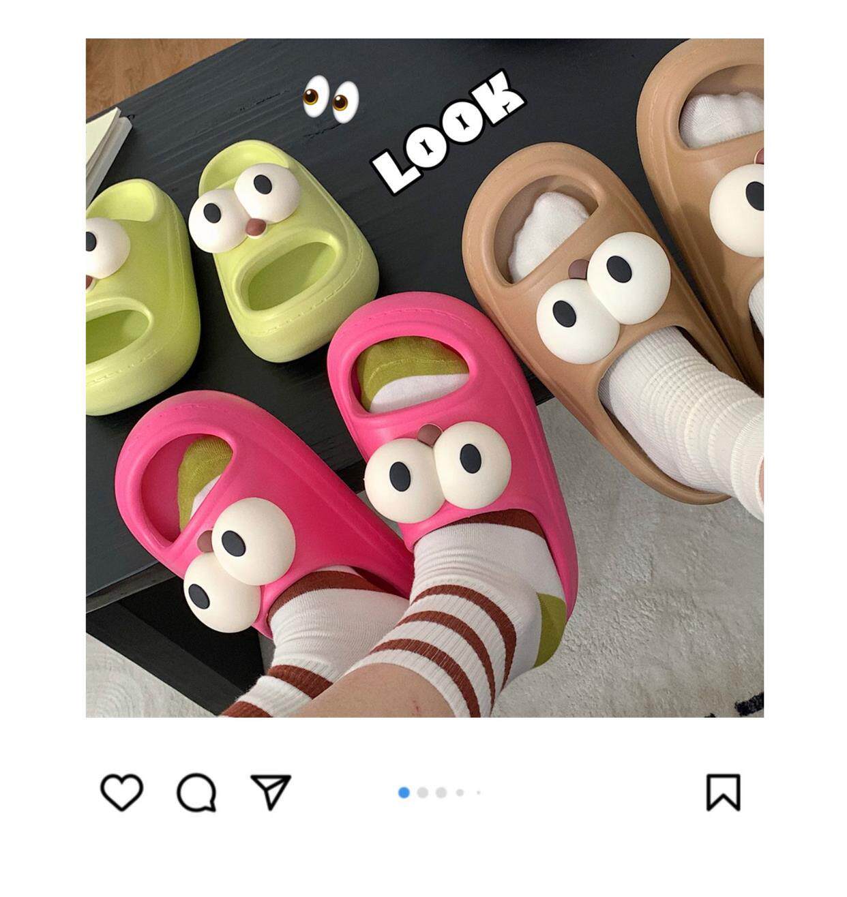Like the post with heart icon
This screenshot has width=847, height=897.
[x=122, y=792]
